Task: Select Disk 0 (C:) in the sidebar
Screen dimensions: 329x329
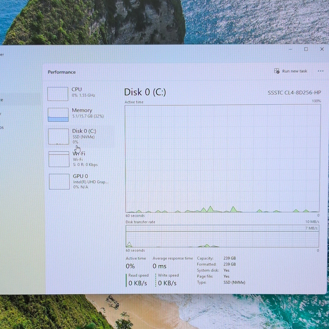Action: [80, 136]
